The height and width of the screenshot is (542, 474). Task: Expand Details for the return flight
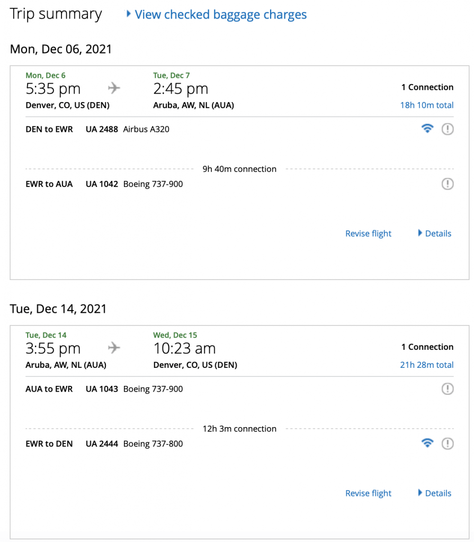click(x=438, y=493)
